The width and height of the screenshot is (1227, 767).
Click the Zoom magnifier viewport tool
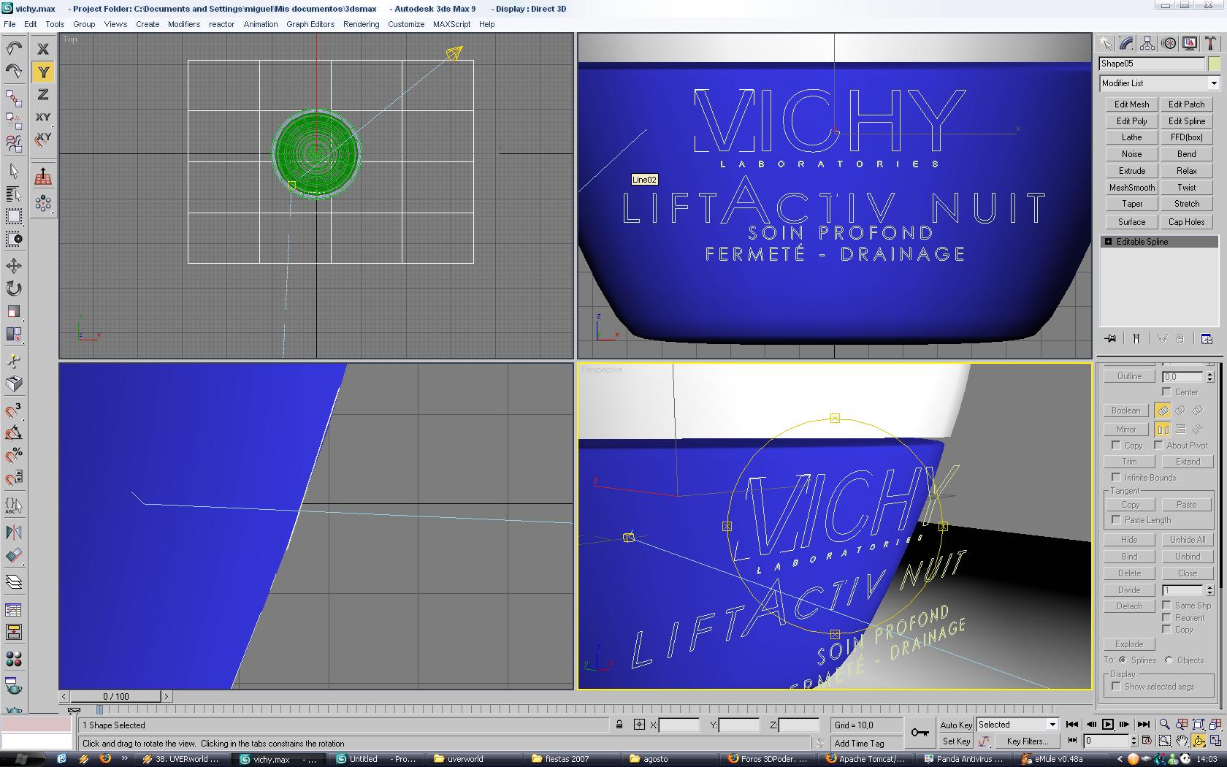coord(1164,725)
